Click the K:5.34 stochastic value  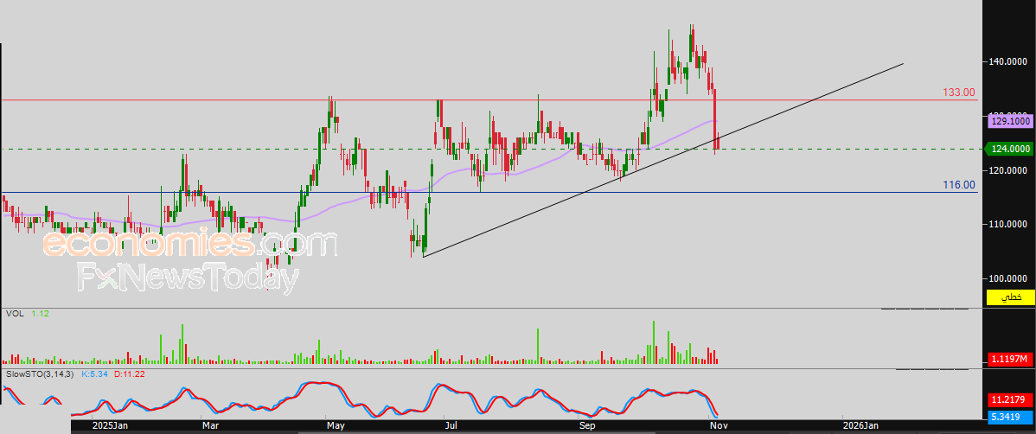(95, 373)
